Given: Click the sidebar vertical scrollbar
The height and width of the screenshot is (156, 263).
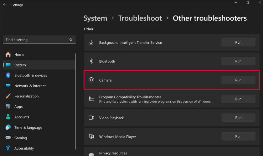Looking at the screenshot, I should point(76,101).
